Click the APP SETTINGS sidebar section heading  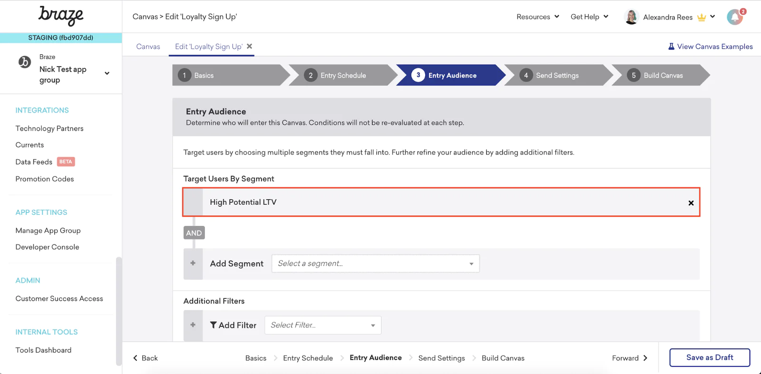(x=41, y=212)
